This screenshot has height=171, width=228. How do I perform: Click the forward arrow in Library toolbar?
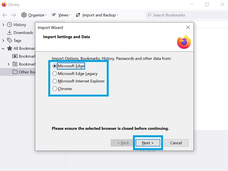(13, 15)
